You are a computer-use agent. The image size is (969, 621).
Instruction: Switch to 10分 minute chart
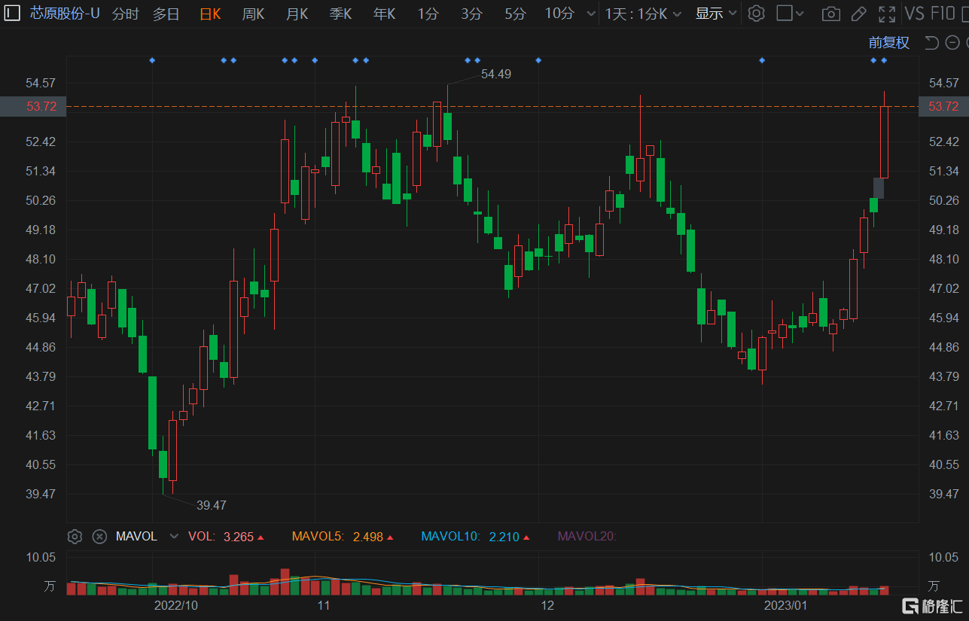559,14
